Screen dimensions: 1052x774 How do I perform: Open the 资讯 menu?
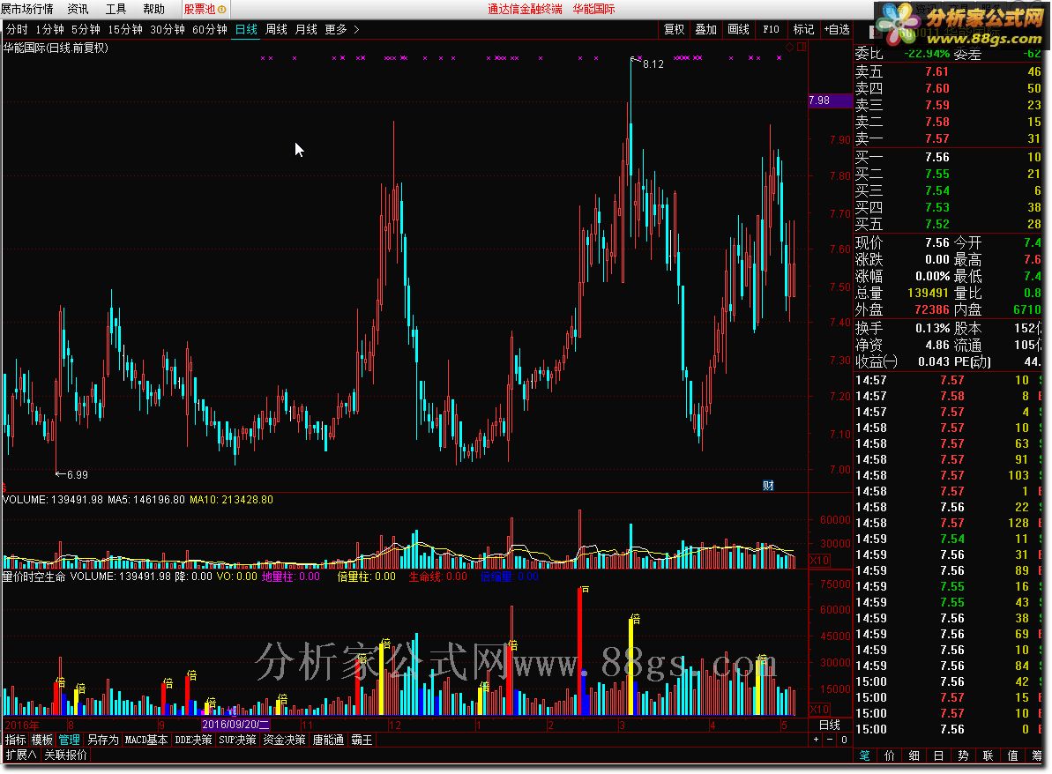pos(78,10)
